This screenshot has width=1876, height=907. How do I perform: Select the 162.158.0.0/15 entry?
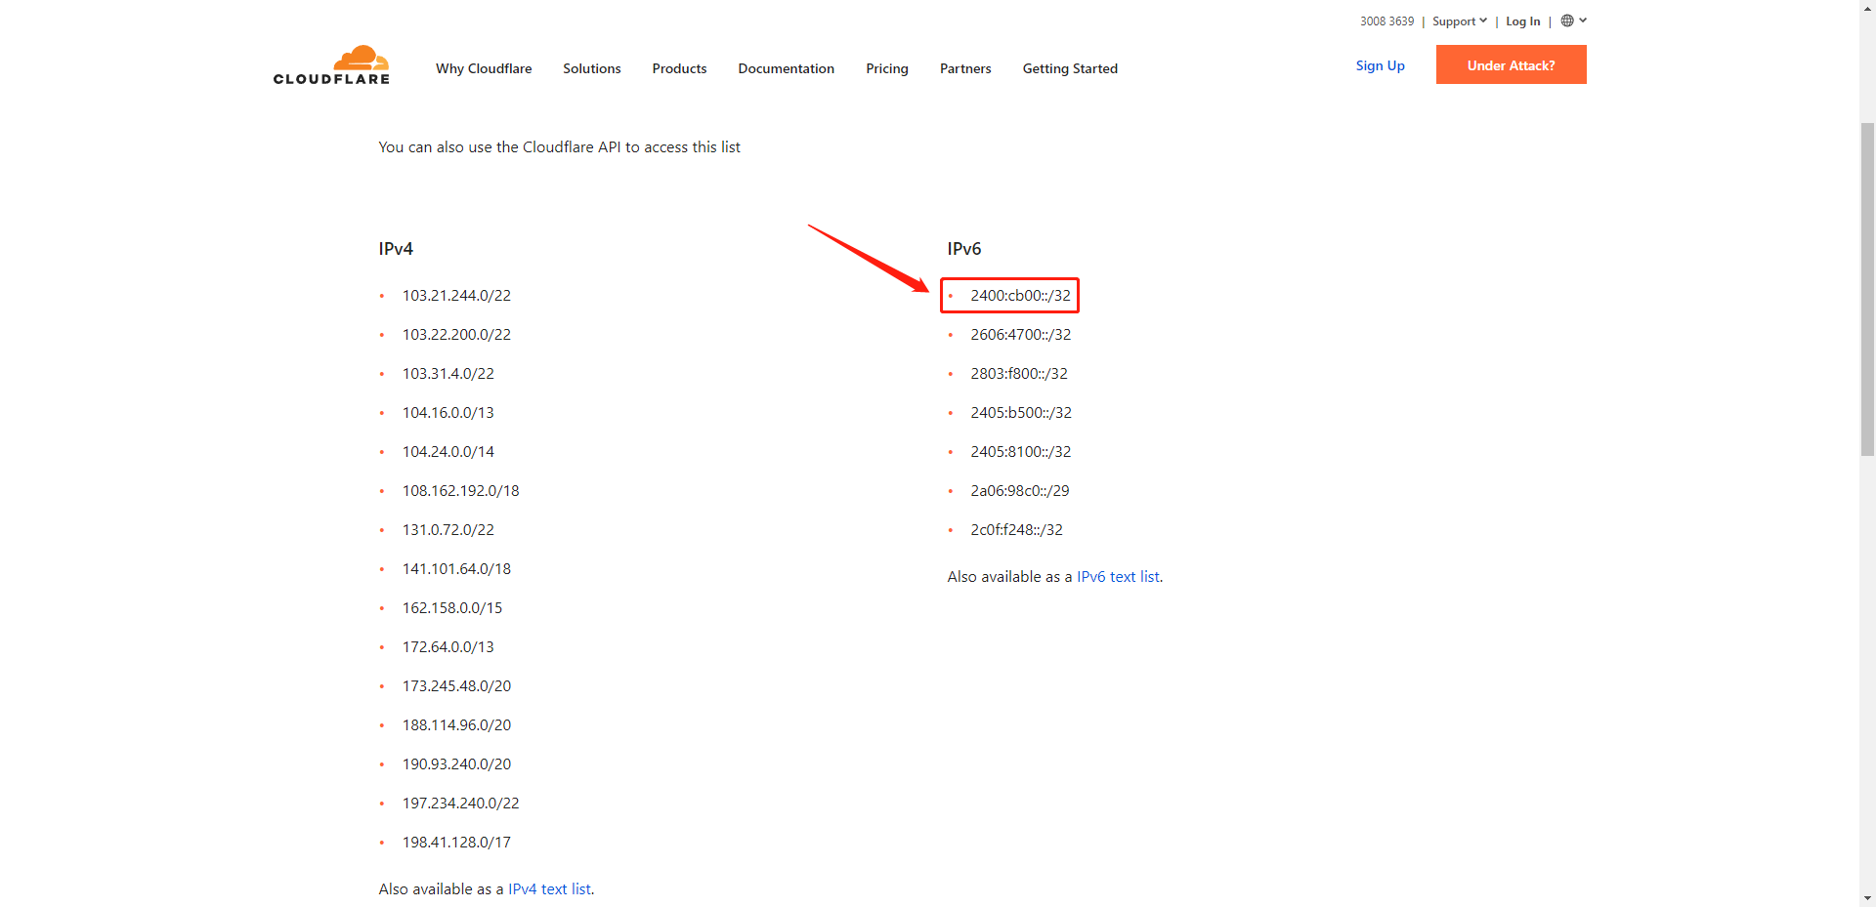pyautogui.click(x=452, y=607)
